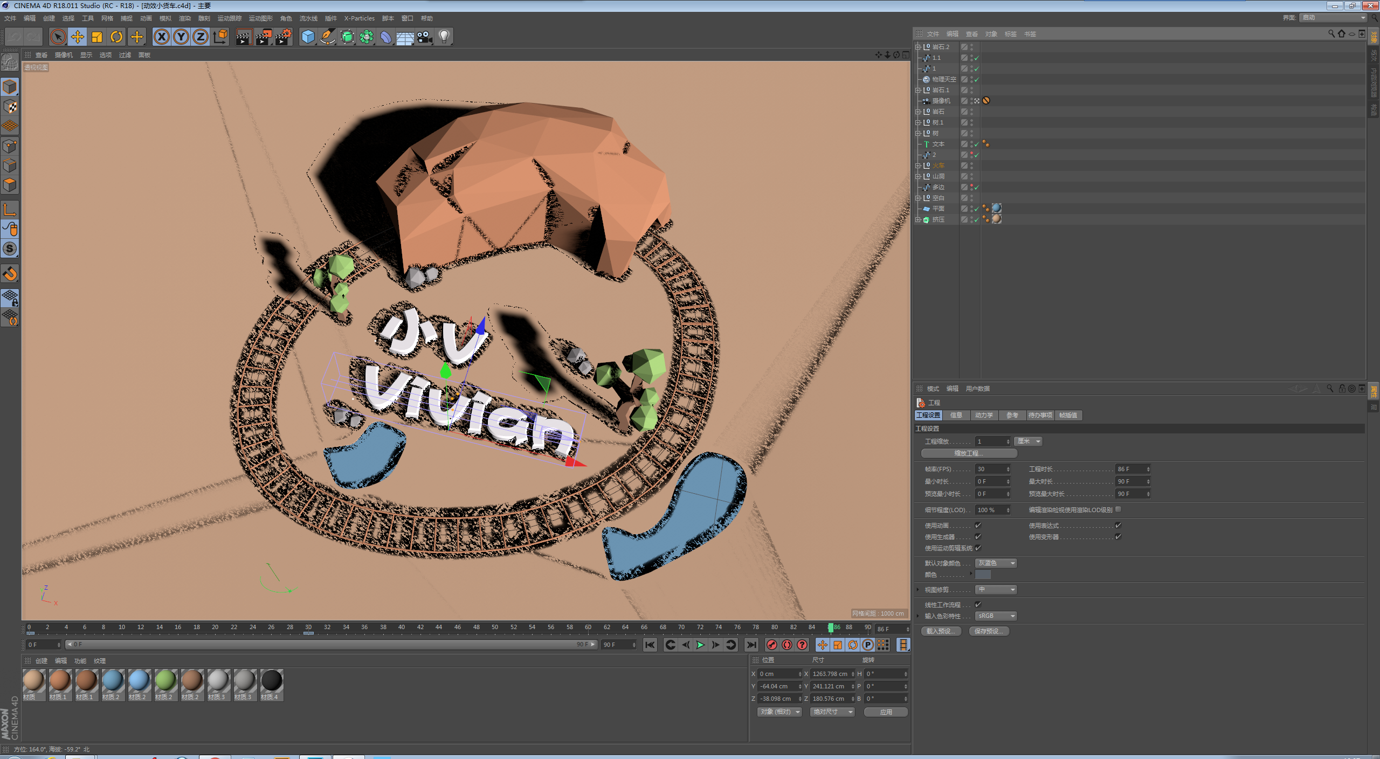Image resolution: width=1380 pixels, height=759 pixels.
Task: Click the 缩放工程... button
Action: (969, 453)
